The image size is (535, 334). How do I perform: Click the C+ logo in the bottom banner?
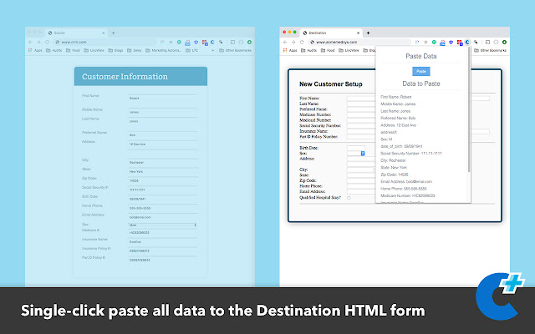(x=500, y=296)
